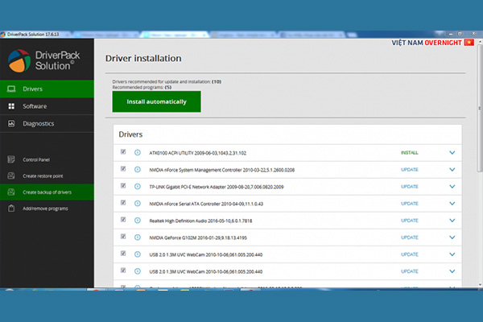Click the VIỆT NAM OVERNIGHT text
The width and height of the screenshot is (483, 322).
427,43
